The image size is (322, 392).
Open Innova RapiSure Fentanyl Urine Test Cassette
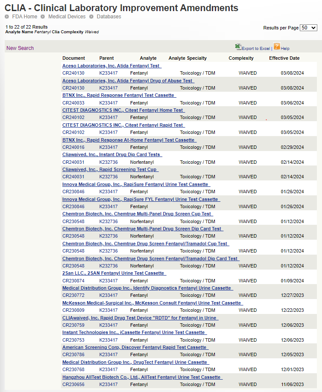point(135,184)
